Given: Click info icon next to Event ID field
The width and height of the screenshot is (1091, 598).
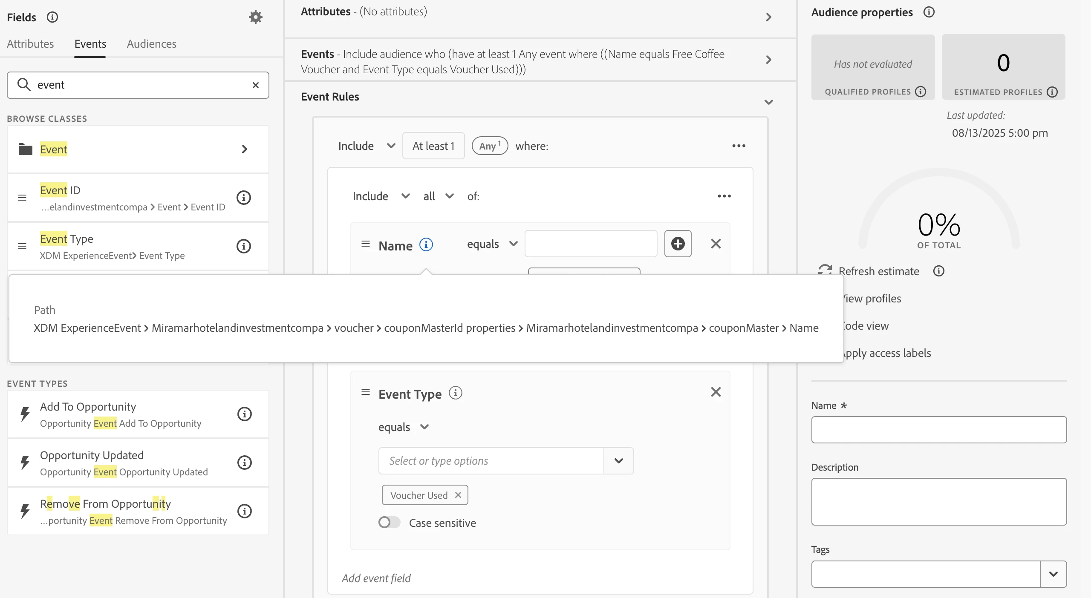Looking at the screenshot, I should 244,198.
